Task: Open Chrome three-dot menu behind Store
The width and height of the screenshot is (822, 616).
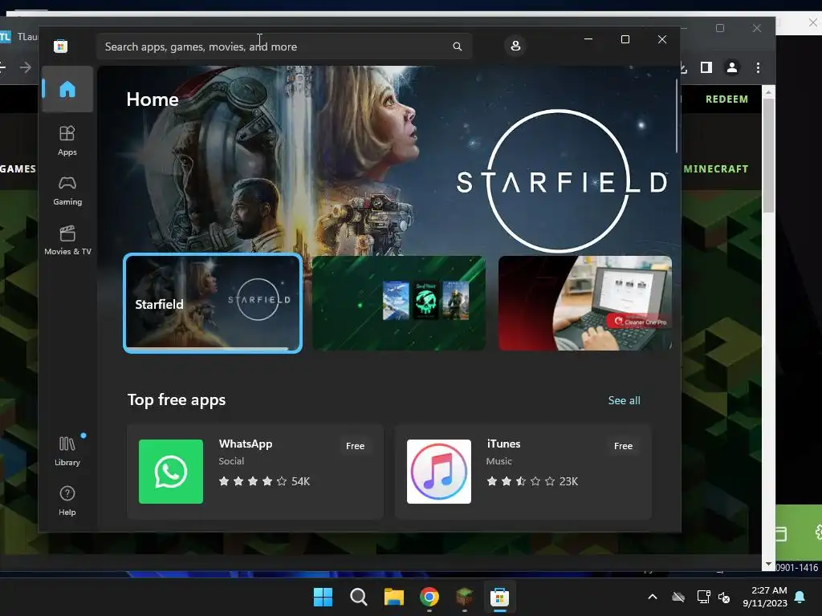Action: pos(758,67)
